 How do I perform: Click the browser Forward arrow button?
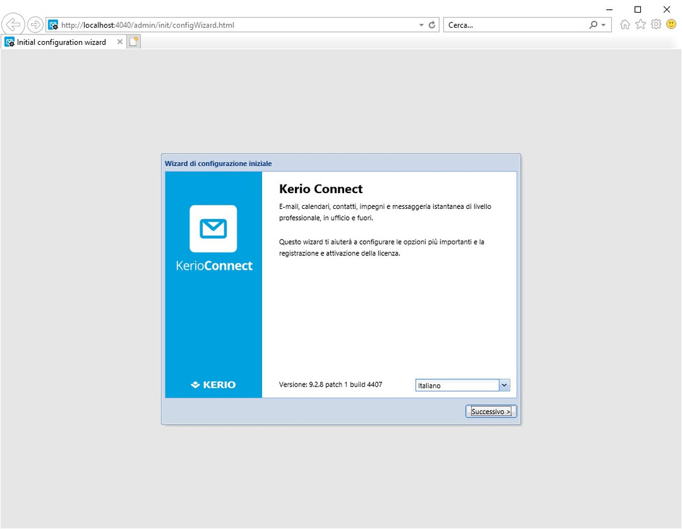(x=35, y=24)
